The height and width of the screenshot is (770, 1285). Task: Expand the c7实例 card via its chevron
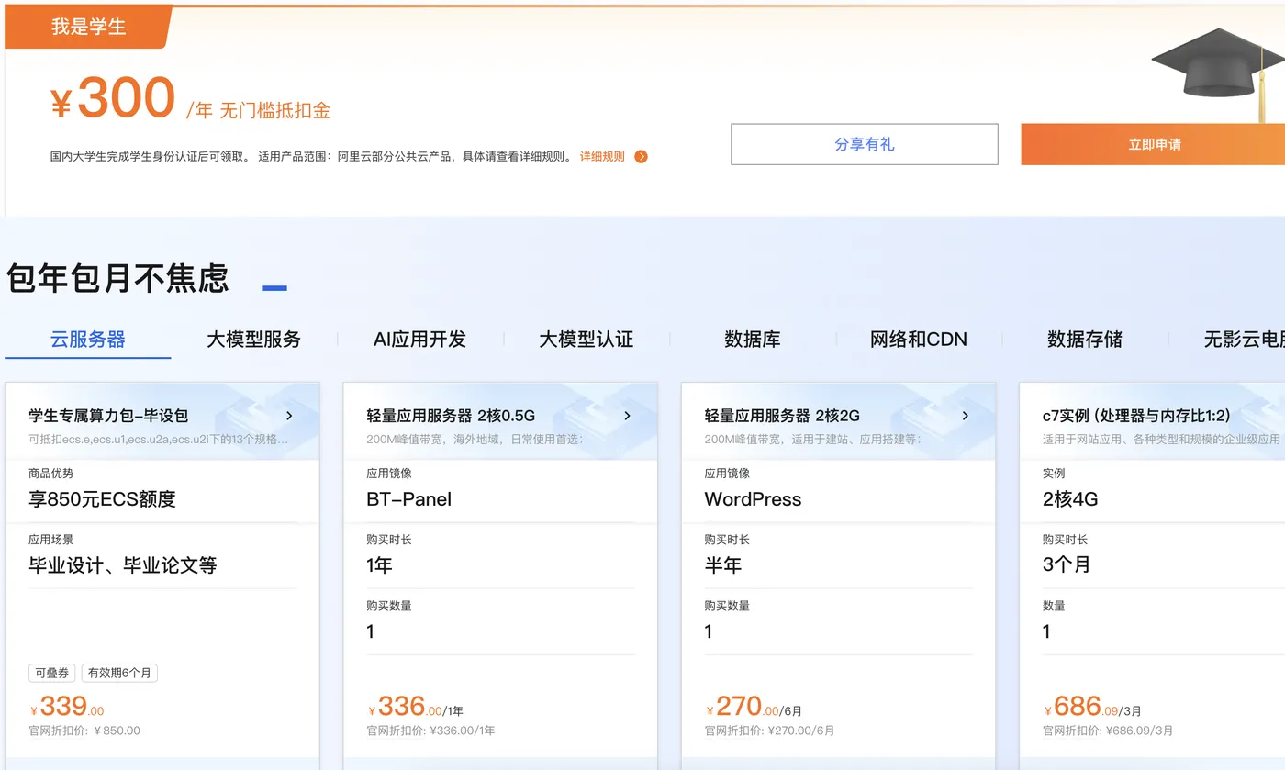click(1279, 416)
